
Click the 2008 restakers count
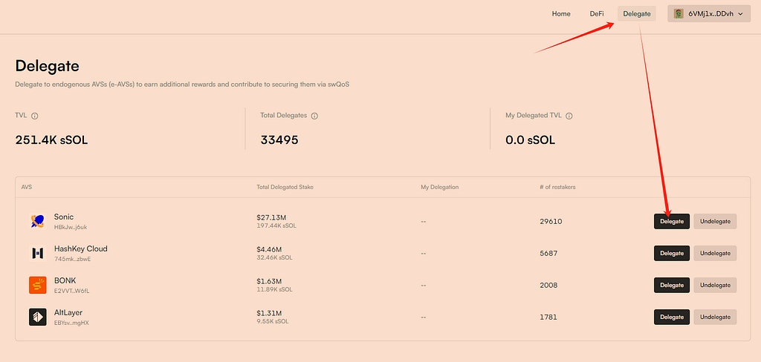[x=548, y=285]
